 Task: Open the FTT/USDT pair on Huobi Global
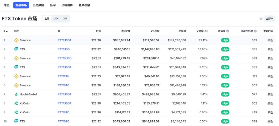[x=64, y=94]
